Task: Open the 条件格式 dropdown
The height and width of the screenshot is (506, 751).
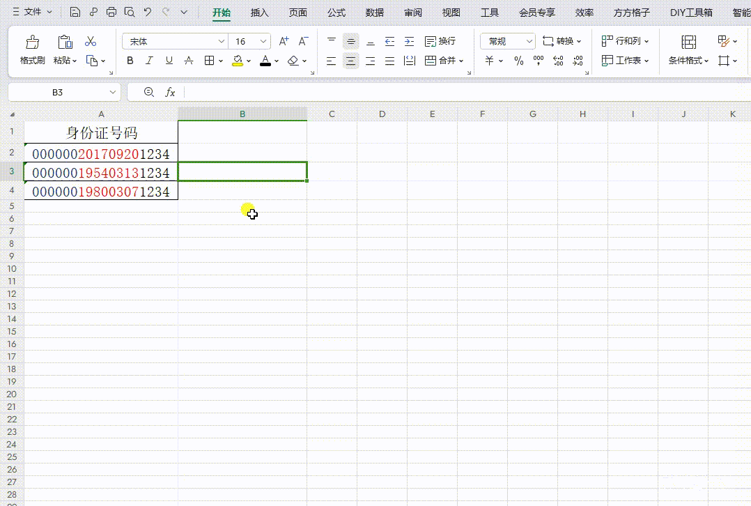Action: point(688,61)
